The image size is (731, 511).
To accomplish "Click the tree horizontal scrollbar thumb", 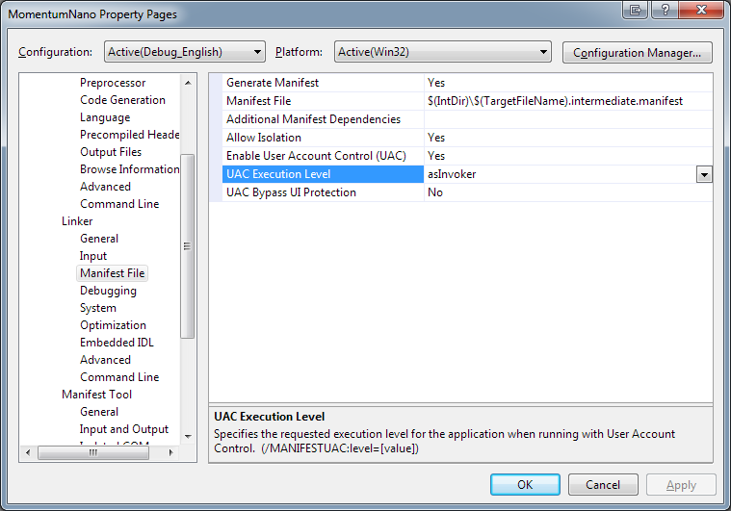I will 93,452.
